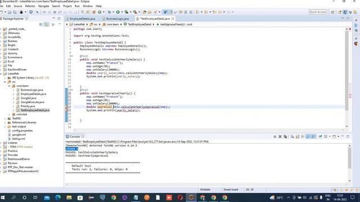Screen dimensions: 360x202
Task: Click the Save All icon in the toolbar
Action: 15,12
